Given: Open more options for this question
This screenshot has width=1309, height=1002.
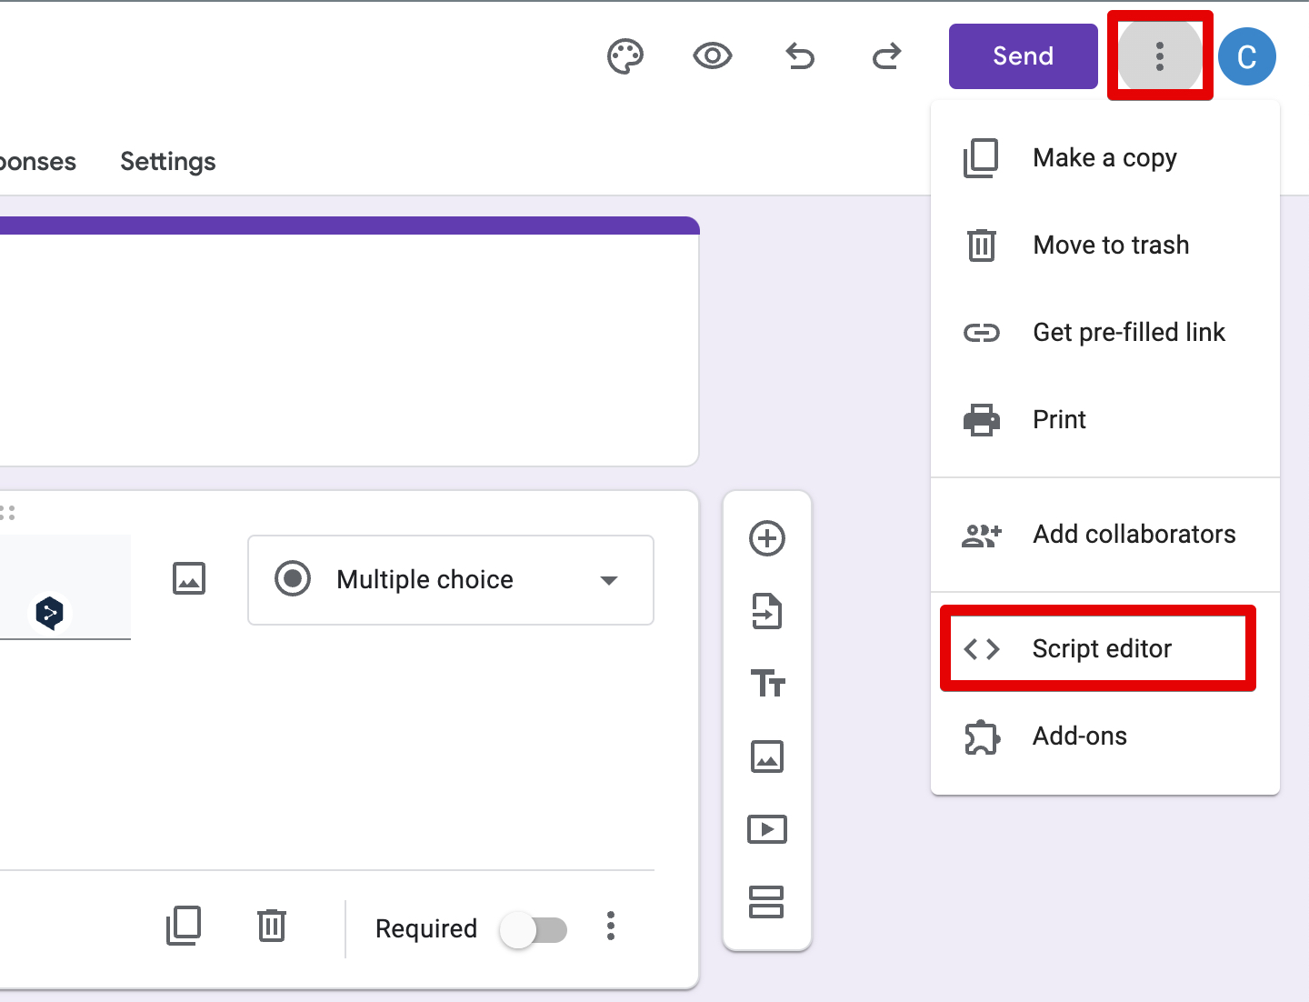Looking at the screenshot, I should pos(610,927).
